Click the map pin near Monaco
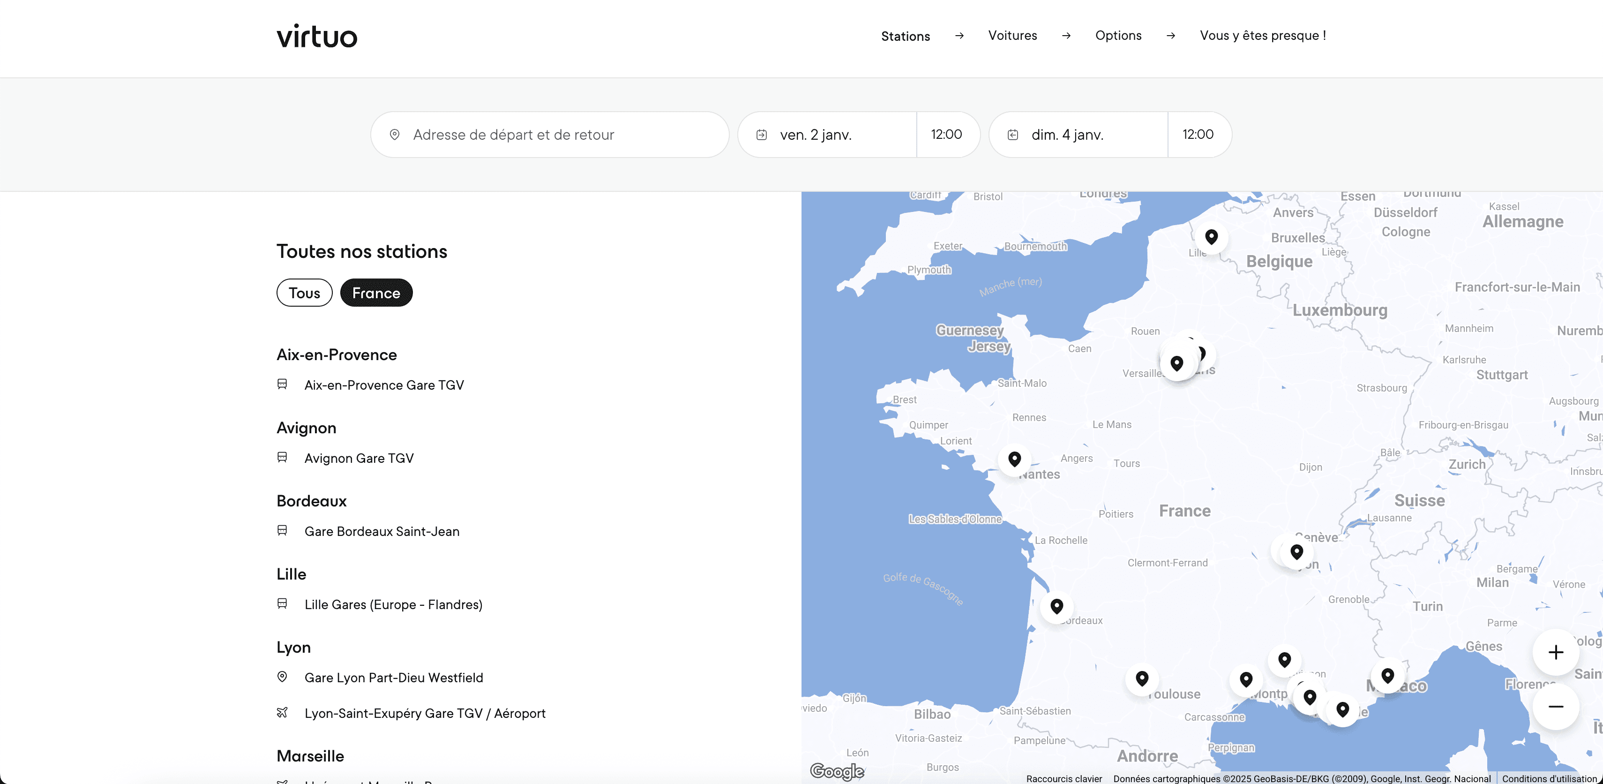The width and height of the screenshot is (1603, 784). 1388,676
